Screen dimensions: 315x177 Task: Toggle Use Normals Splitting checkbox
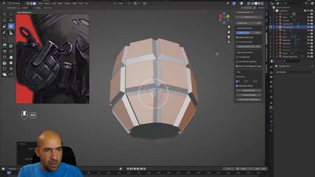pyautogui.click(x=237, y=62)
